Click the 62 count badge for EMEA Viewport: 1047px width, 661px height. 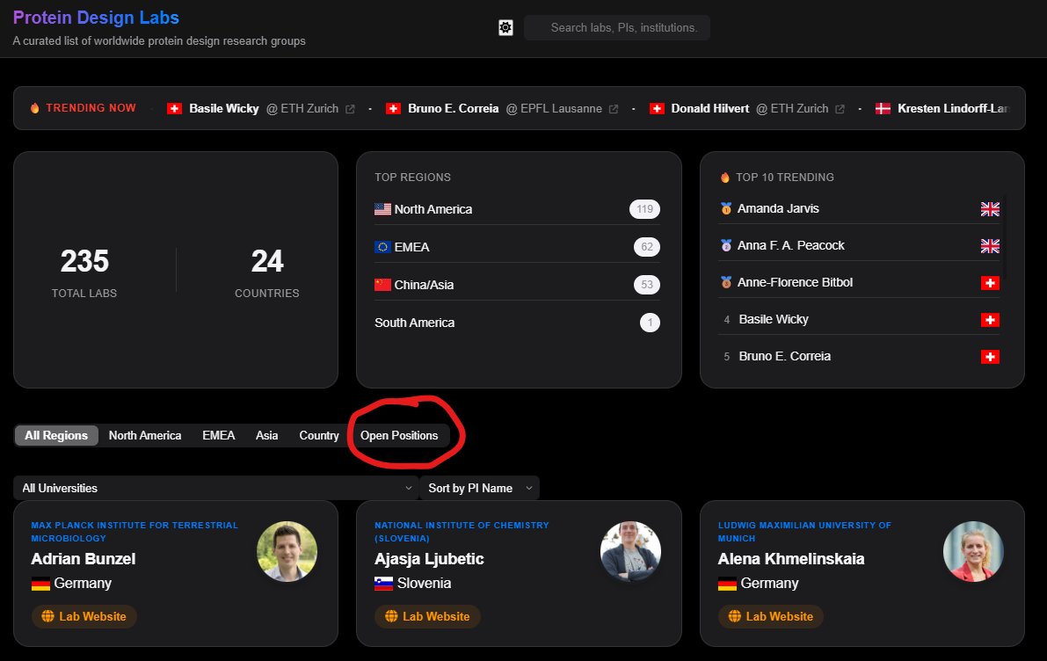point(646,247)
